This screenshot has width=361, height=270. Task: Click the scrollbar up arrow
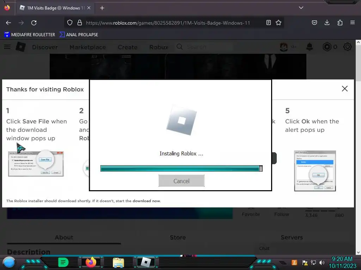click(x=358, y=42)
